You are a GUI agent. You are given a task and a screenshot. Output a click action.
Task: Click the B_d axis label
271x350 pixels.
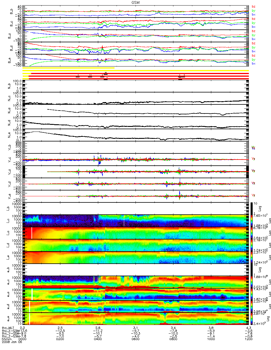[x=12, y=48]
